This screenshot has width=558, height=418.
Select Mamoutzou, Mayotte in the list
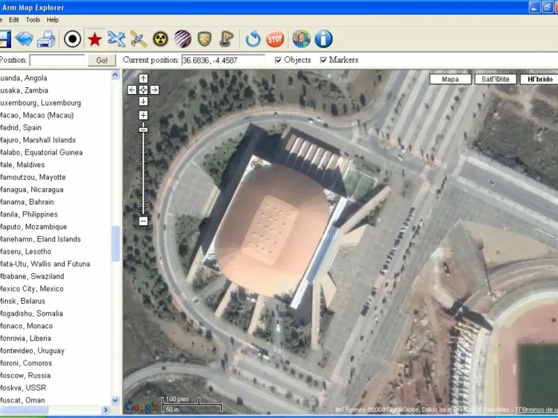[33, 177]
